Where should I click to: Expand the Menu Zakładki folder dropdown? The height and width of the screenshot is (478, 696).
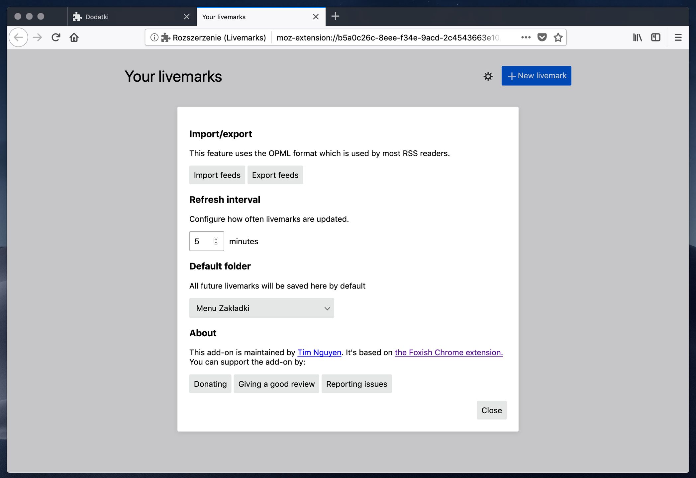point(261,308)
